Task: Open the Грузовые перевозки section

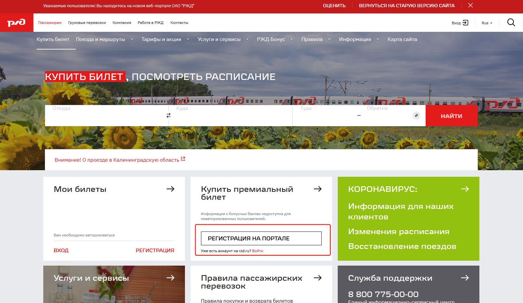Action: coord(87,23)
